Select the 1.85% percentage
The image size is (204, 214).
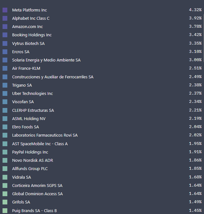[195, 168]
